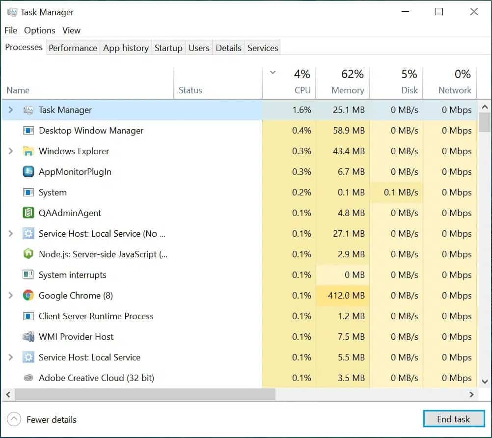Collapse view with Fewer details
492x438 pixels.
(x=42, y=420)
